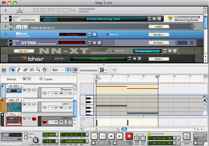This screenshot has width=209, height=146.
Task: Toggle the Loop On/Off button
Action: coord(149,134)
